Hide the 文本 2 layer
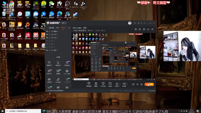The width and height of the screenshot is (201, 113). click(x=47, y=38)
